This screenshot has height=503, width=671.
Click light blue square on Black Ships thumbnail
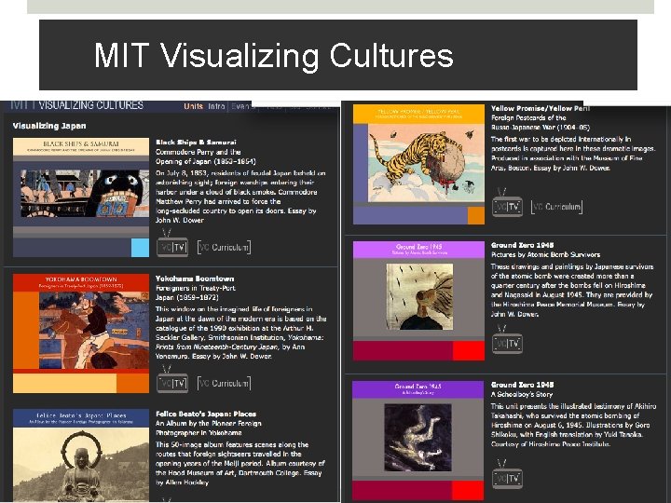(140, 248)
